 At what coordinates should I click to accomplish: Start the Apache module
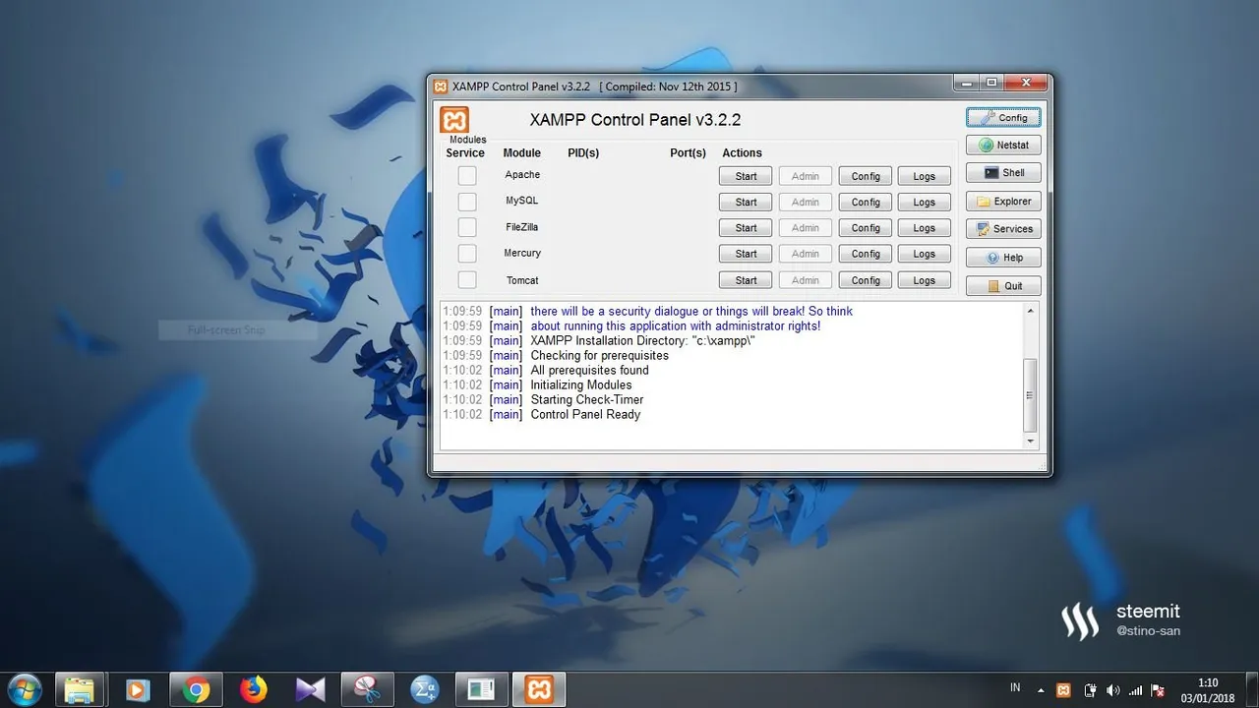747,176
